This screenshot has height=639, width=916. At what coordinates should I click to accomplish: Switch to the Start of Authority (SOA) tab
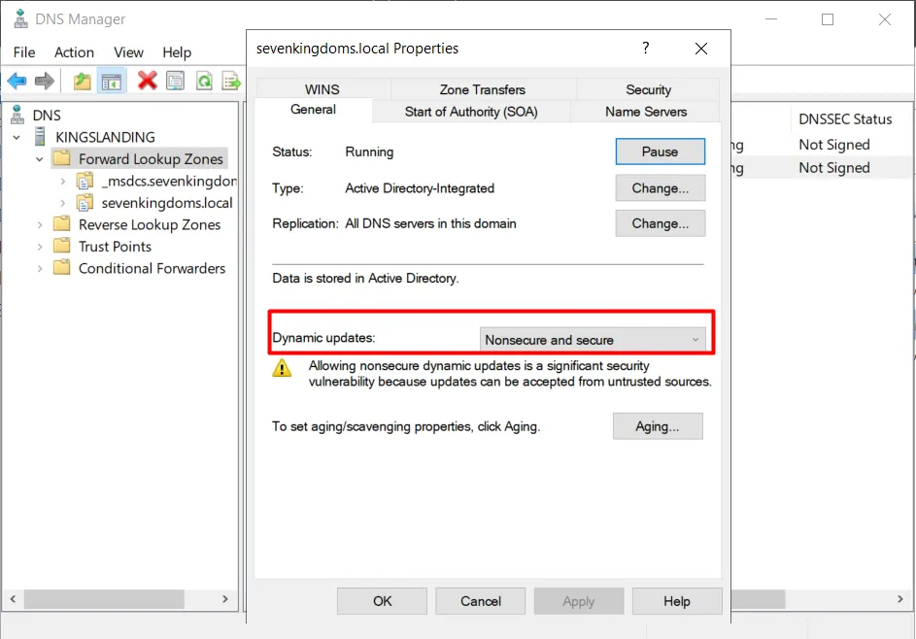click(470, 112)
